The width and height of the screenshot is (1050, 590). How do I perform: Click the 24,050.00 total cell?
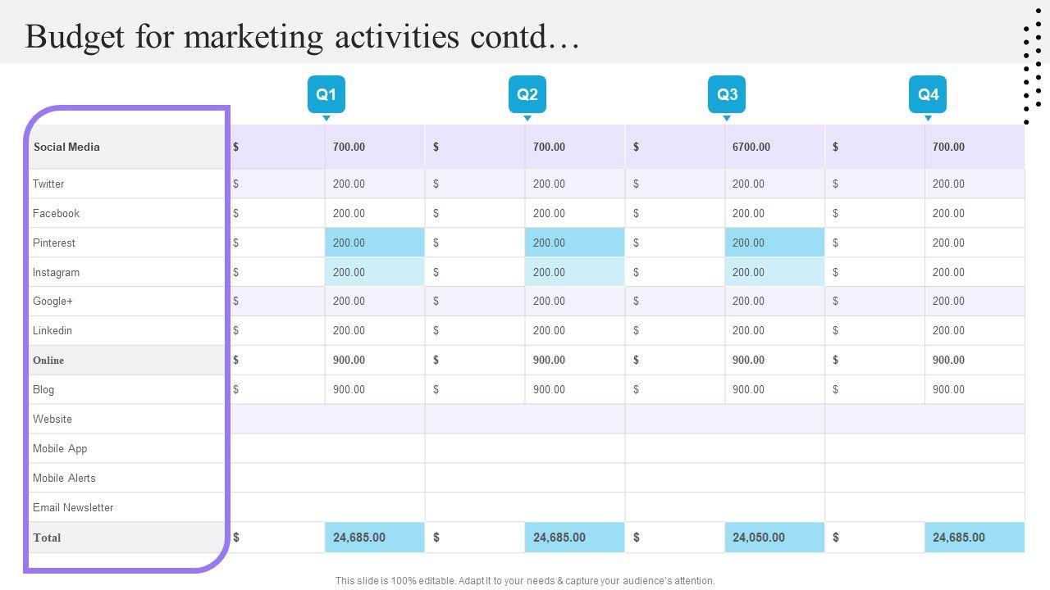pos(759,538)
